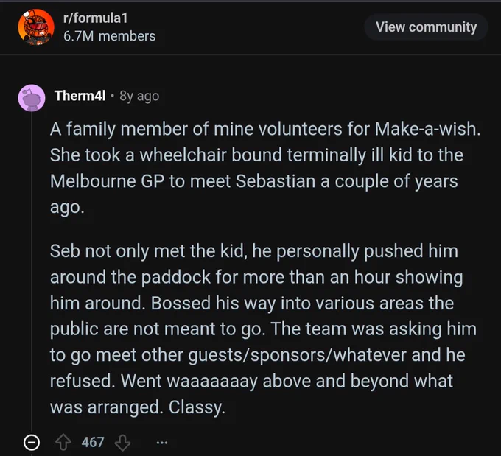
Task: Open the Therm4l user profile link
Action: (x=80, y=96)
